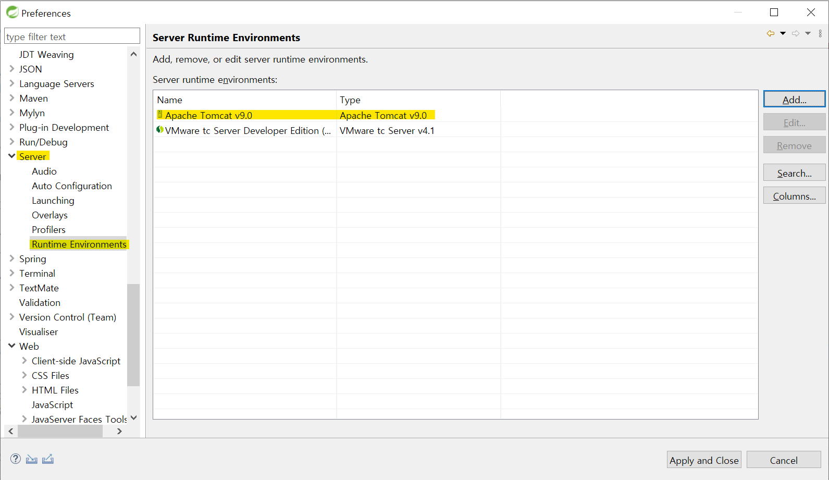Select Launching under Server
The height and width of the screenshot is (480, 829).
(53, 200)
